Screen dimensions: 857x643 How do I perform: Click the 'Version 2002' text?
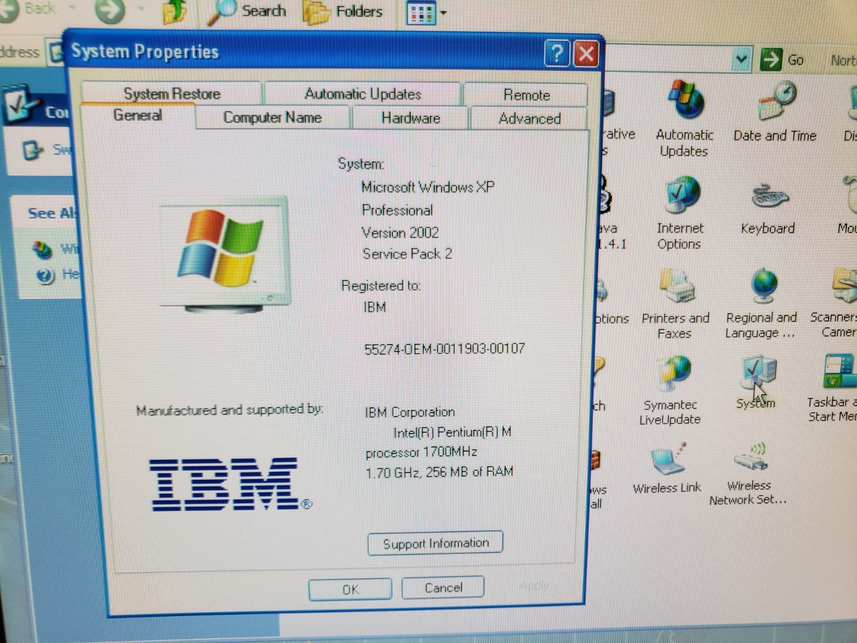tap(400, 233)
